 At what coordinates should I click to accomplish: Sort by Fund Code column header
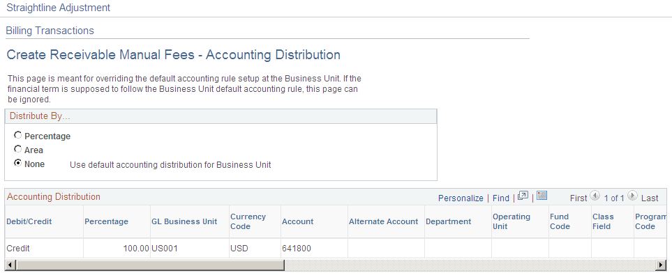(560, 221)
